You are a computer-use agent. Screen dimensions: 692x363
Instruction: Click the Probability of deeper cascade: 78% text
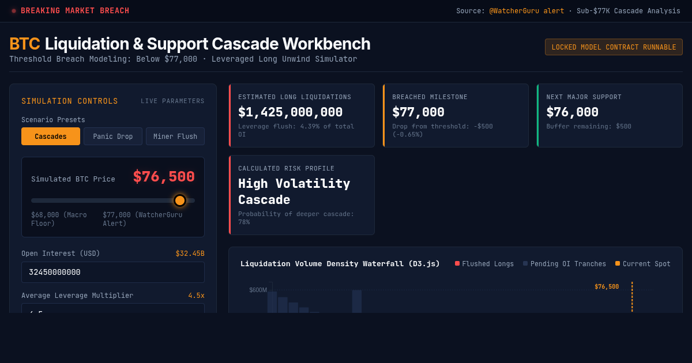[297, 218]
